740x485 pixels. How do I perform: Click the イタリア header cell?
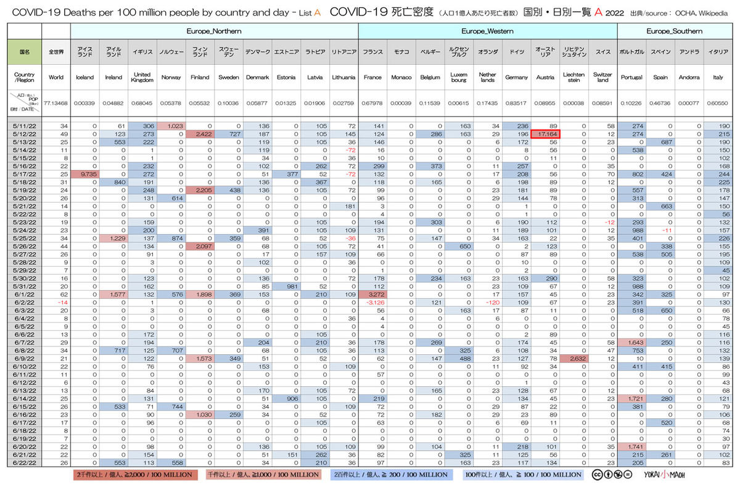pos(718,53)
